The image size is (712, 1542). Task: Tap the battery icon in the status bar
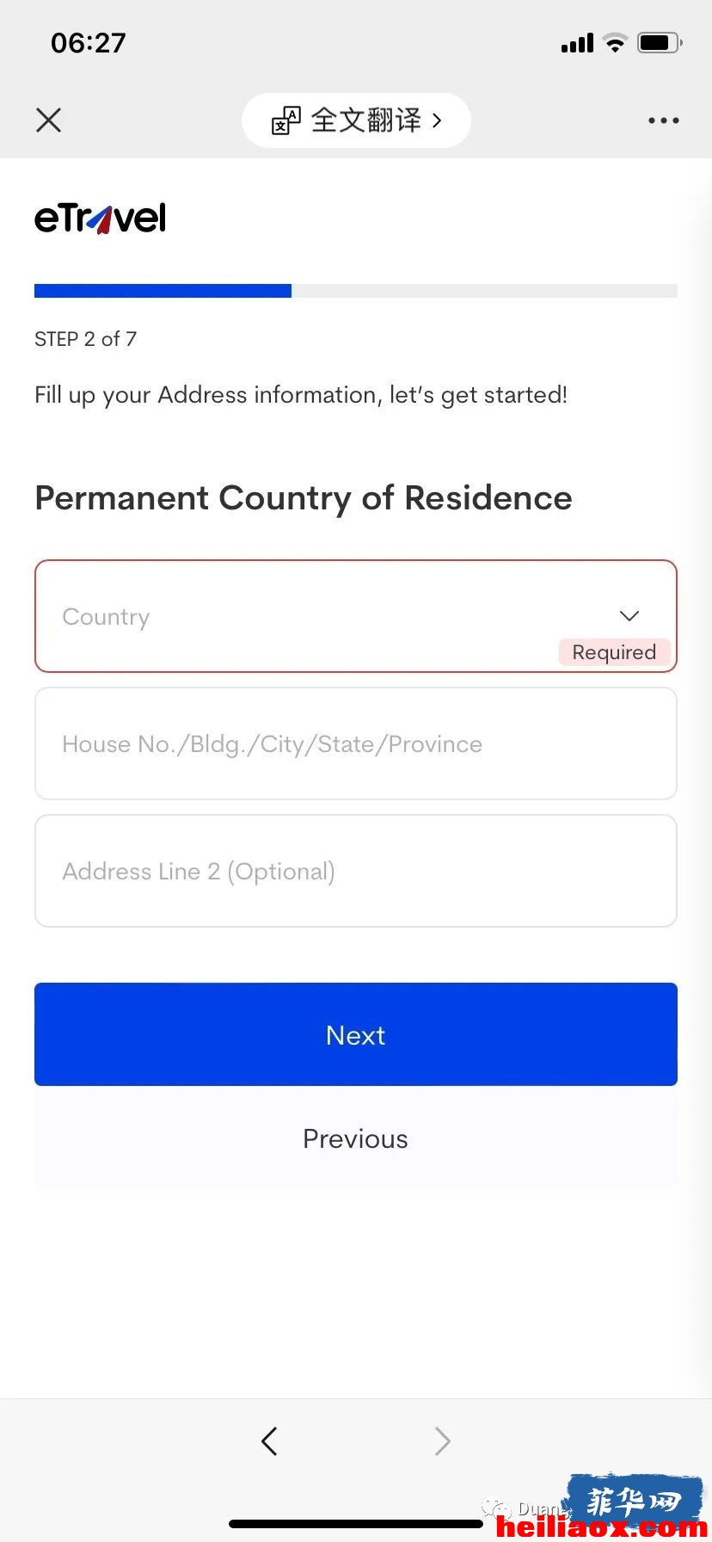pyautogui.click(x=660, y=42)
